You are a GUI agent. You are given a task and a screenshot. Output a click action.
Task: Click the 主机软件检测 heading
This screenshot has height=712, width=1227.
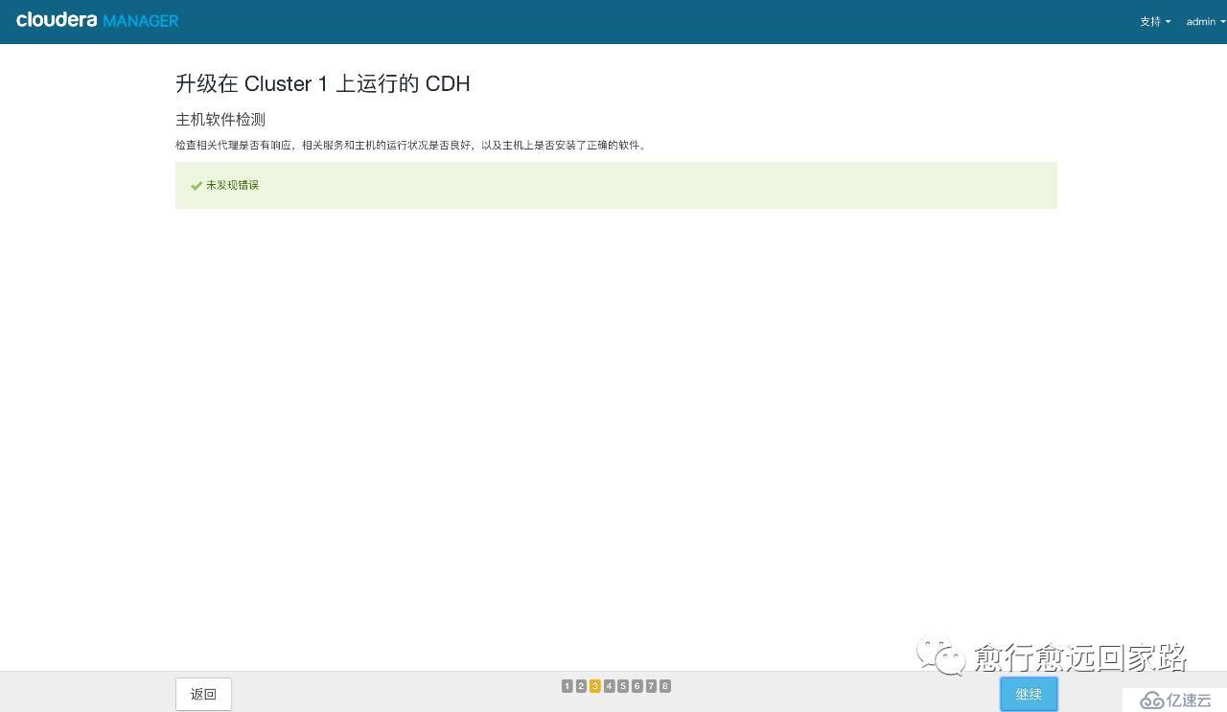(x=220, y=120)
